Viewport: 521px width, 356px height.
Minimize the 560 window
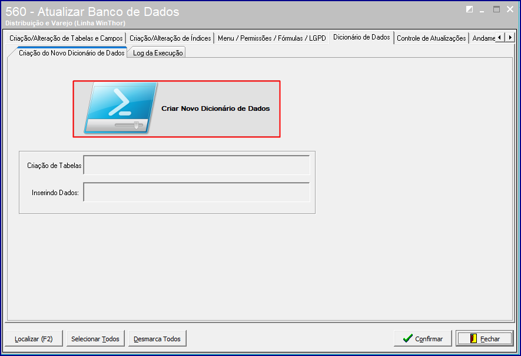482,10
